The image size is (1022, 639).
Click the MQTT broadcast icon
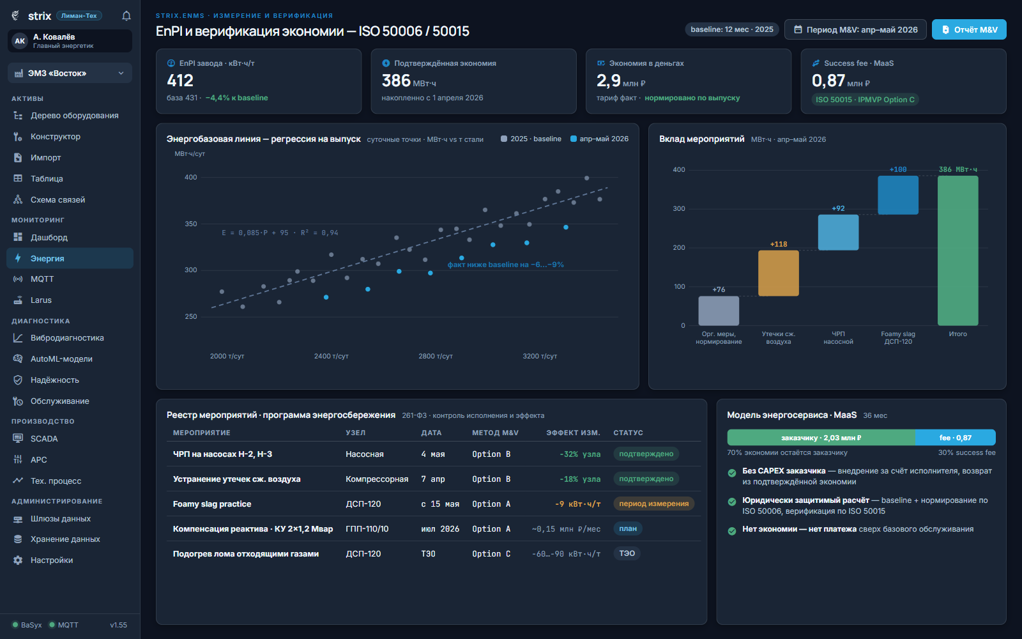point(18,279)
